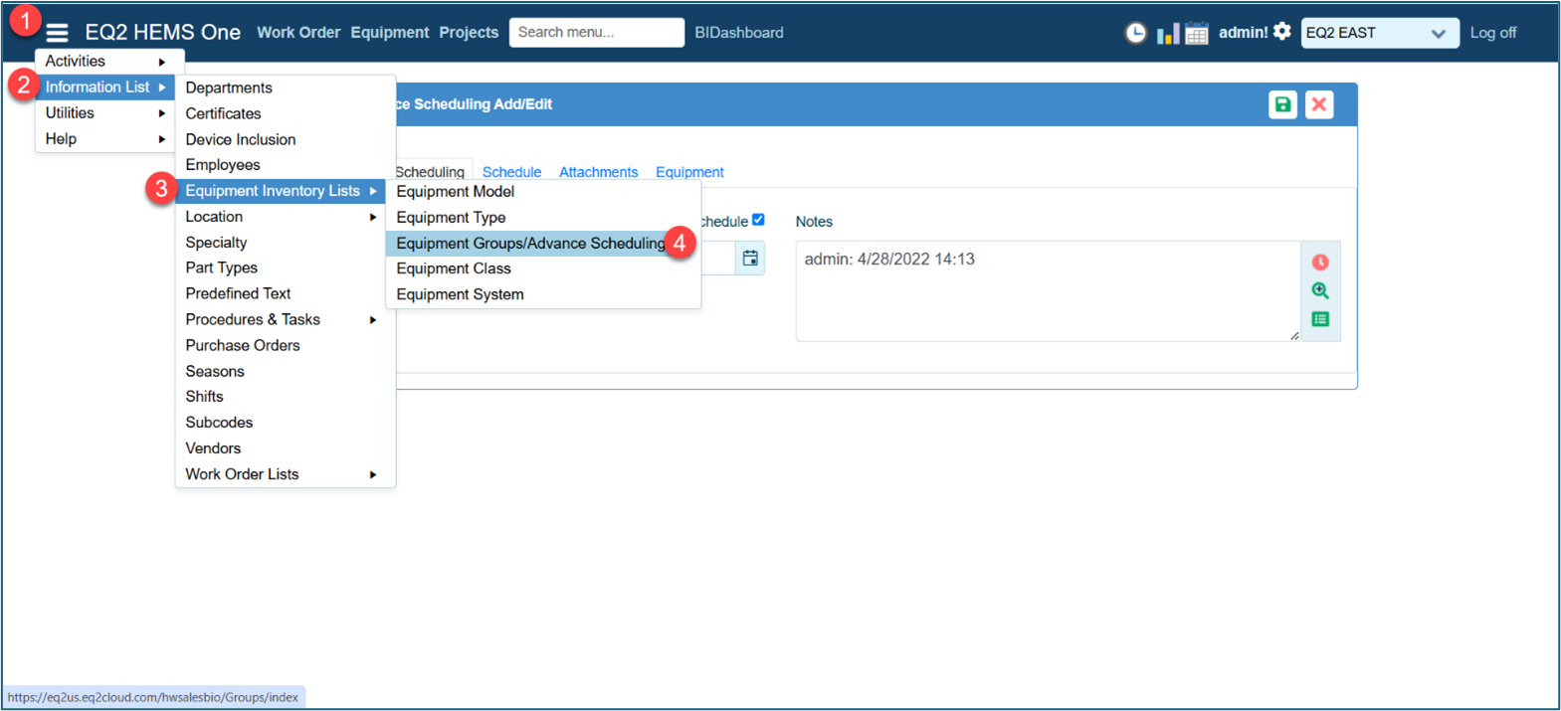Toggle the Schedule checkbox
This screenshot has width=1561, height=711.
pyautogui.click(x=758, y=220)
